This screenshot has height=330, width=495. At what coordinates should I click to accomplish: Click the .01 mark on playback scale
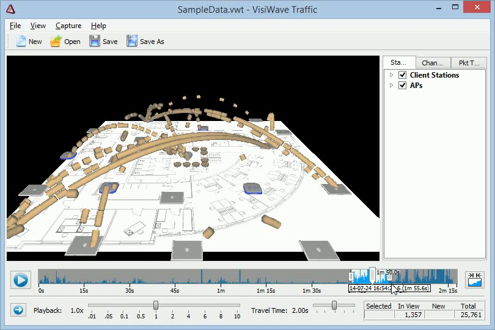92,316
